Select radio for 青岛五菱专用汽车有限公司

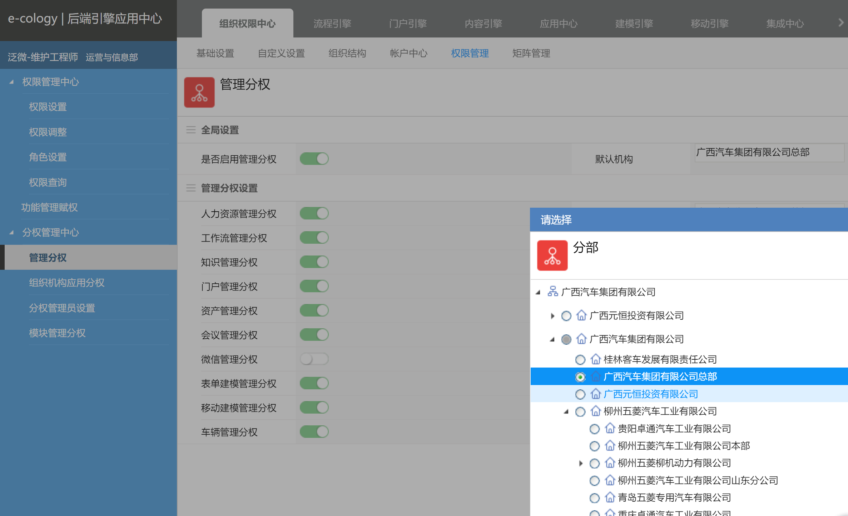pos(595,498)
